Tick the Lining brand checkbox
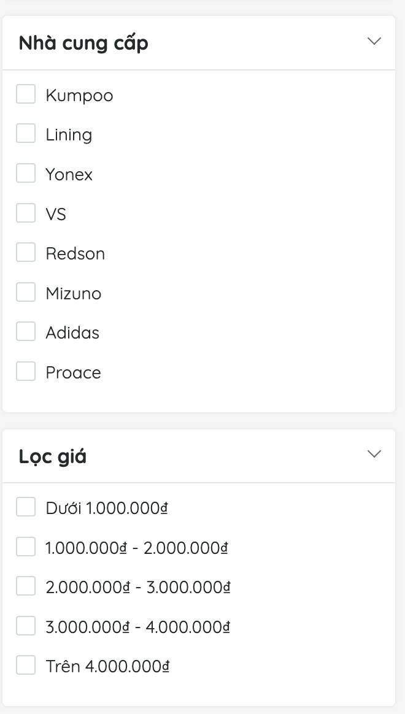405x714 pixels. pyautogui.click(x=26, y=134)
